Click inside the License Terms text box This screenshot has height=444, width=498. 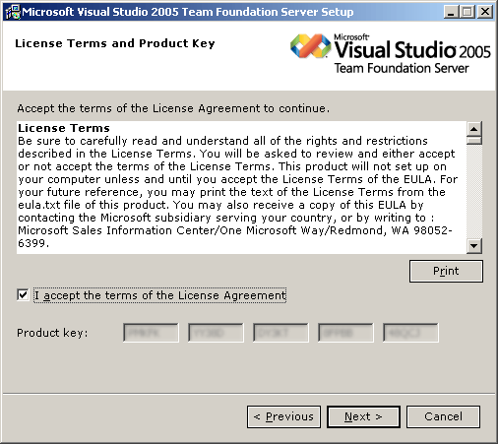click(241, 187)
